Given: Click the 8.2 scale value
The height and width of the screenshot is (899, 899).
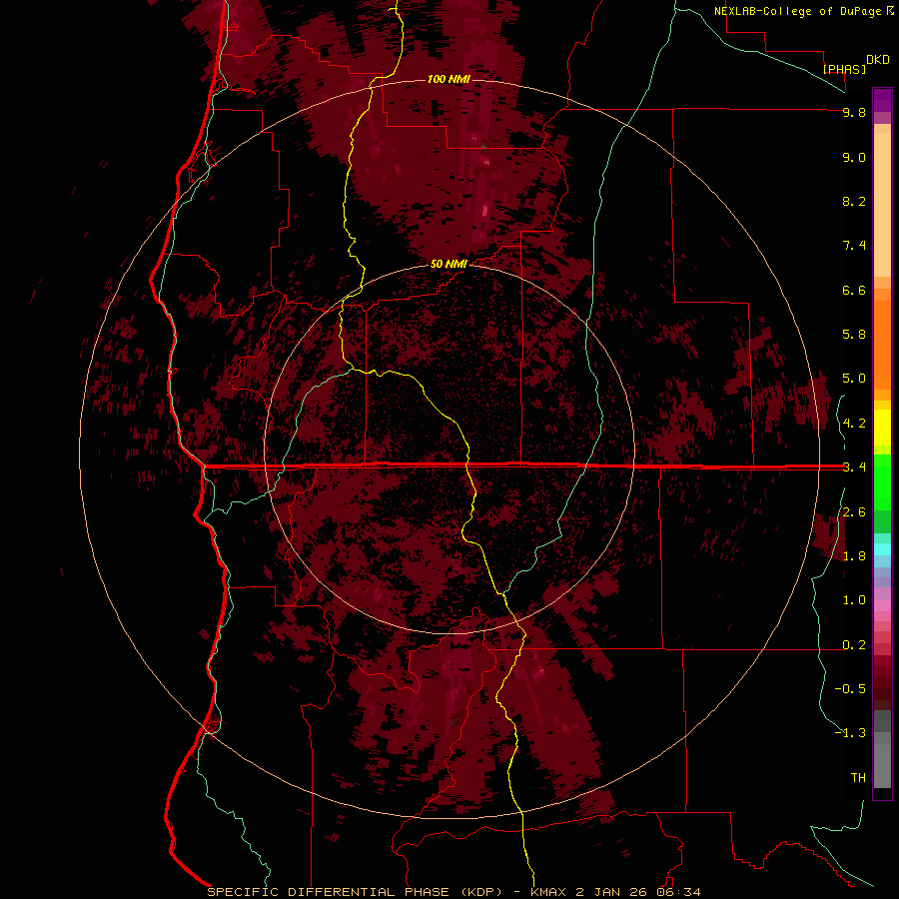Looking at the screenshot, I should pos(854,201).
